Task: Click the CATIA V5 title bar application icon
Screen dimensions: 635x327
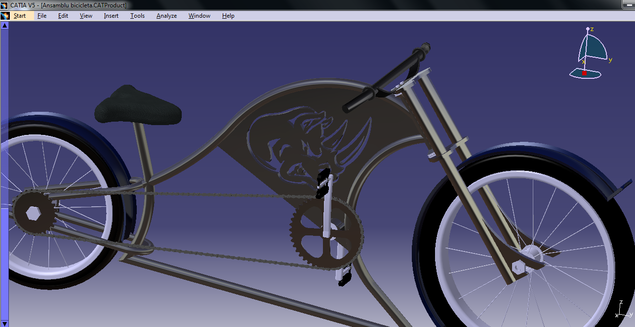Action: pos(4,5)
